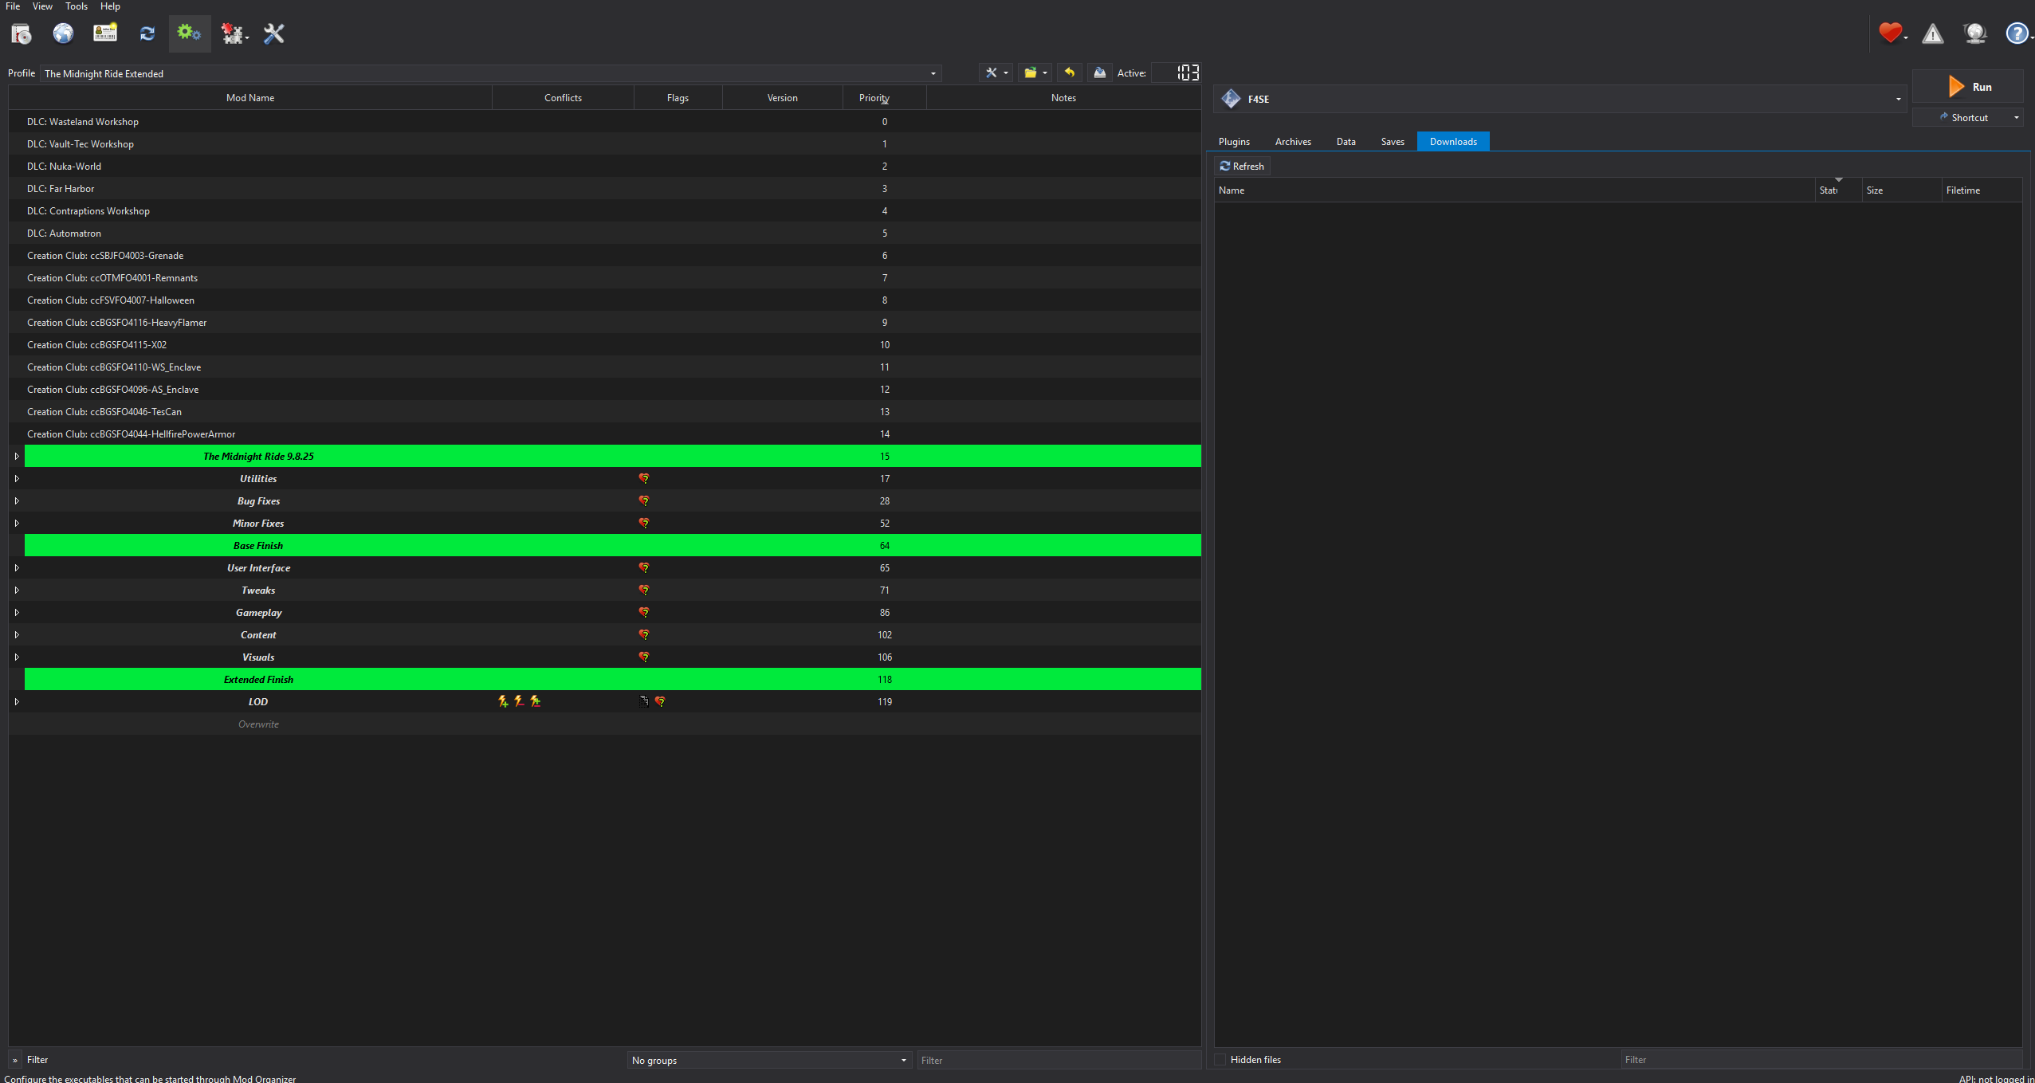
Task: Click Refresh in the Downloads panel
Action: (1242, 167)
